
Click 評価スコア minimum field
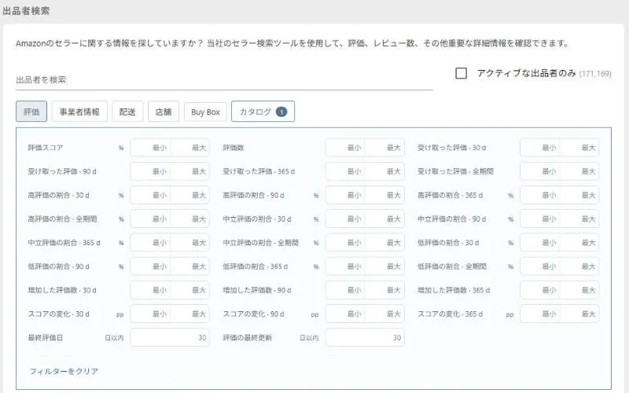pyautogui.click(x=150, y=148)
